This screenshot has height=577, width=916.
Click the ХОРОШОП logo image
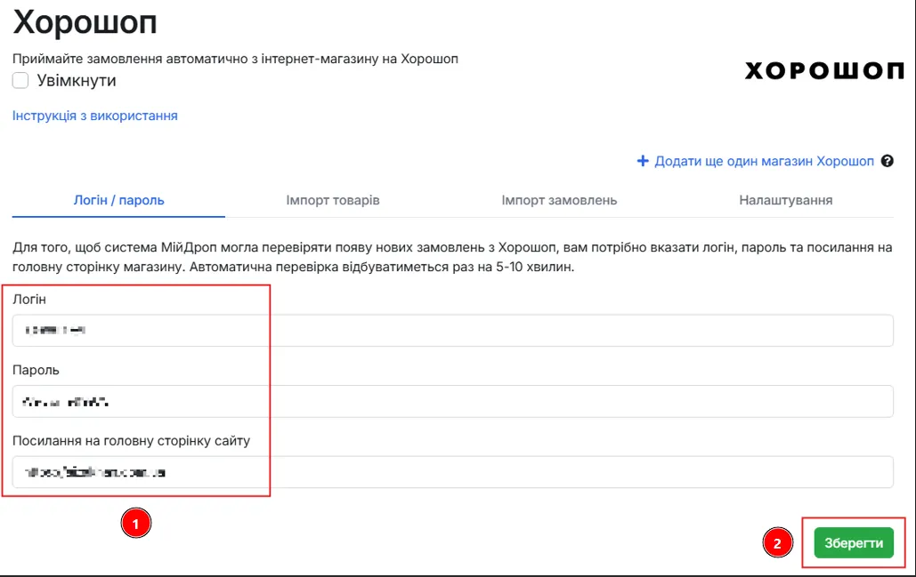pos(824,70)
